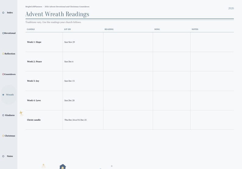Select the 'Week 3: Joy' cell
This screenshot has width=242, height=169.
(44, 81)
